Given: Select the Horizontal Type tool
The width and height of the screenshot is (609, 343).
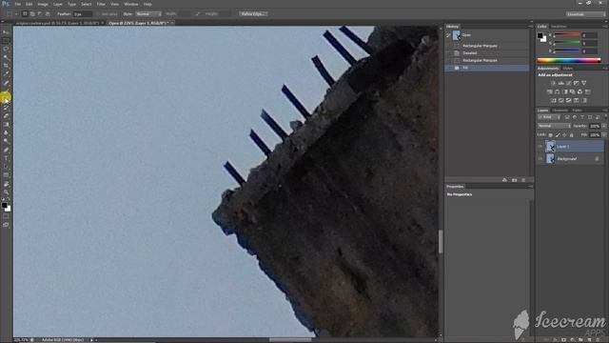Looking at the screenshot, I should 6,158.
